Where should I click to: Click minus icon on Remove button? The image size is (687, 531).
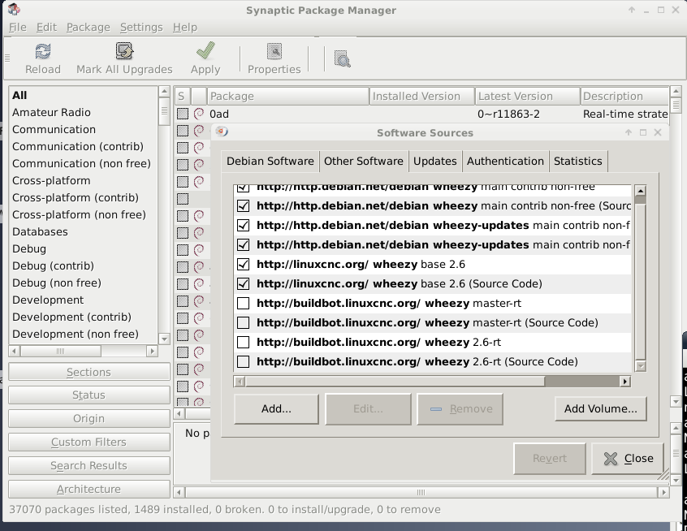pyautogui.click(x=436, y=409)
